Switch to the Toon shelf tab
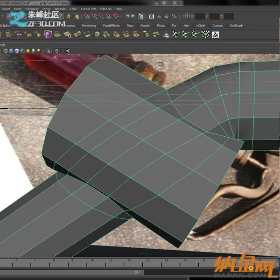This screenshot has width=280, height=280. click(x=130, y=26)
